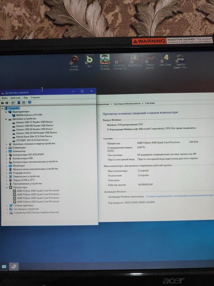
Task: Click the Мониторы category monitor icon
Action: point(10,165)
